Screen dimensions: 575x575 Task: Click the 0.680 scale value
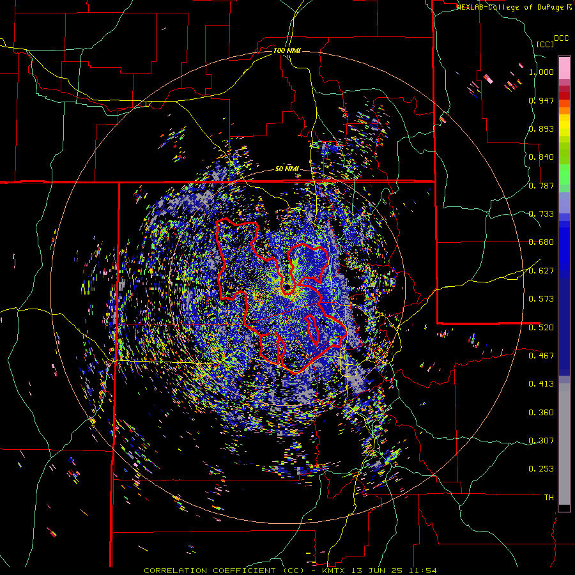tap(541, 242)
